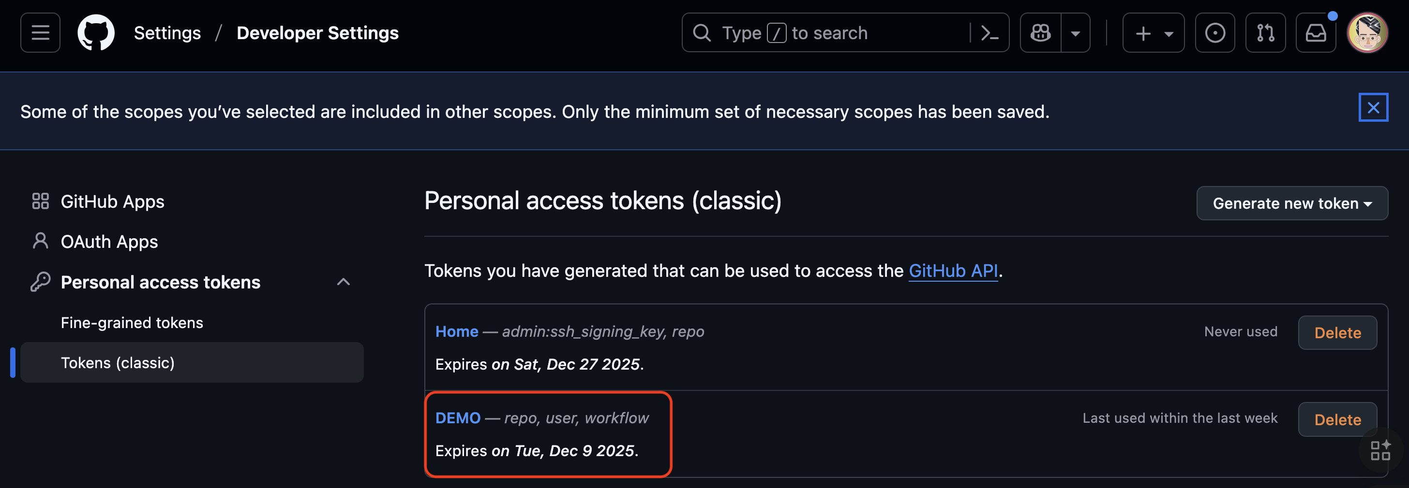Collapse the Personal access tokens section
Image resolution: width=1409 pixels, height=488 pixels.
click(x=343, y=282)
